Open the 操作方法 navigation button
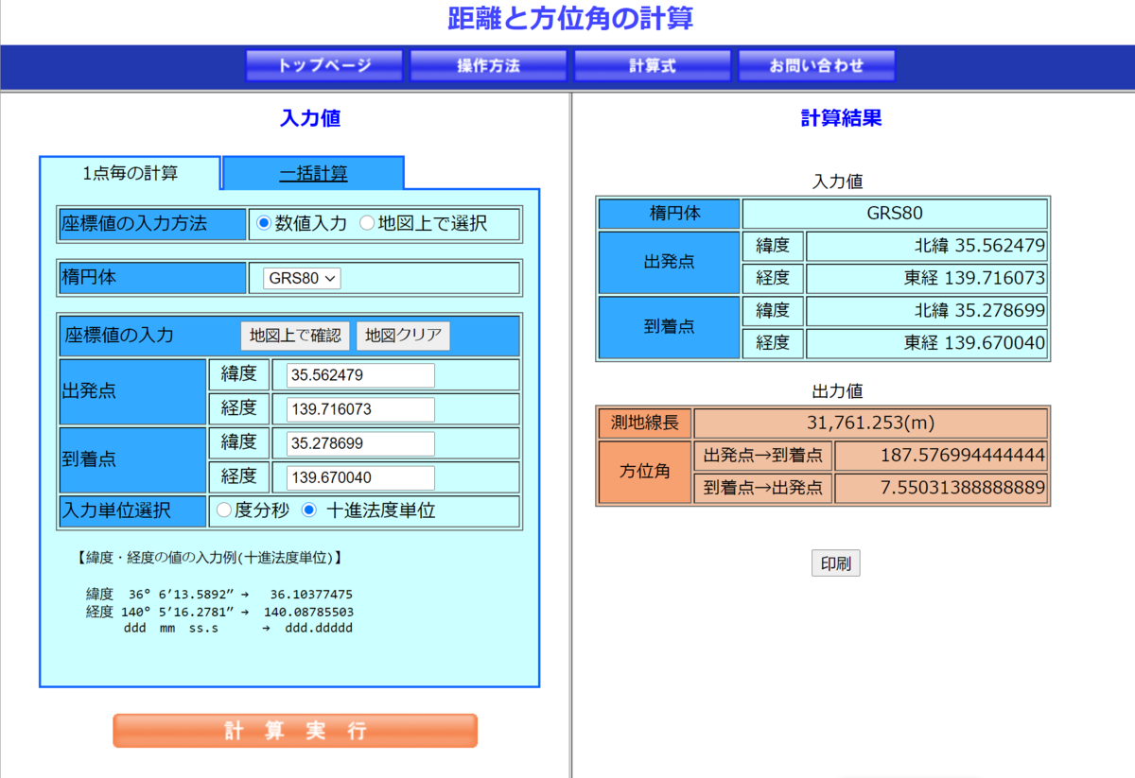Viewport: 1135px width, 778px height. coord(488,66)
